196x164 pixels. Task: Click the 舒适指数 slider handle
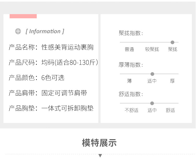[x=152, y=103]
